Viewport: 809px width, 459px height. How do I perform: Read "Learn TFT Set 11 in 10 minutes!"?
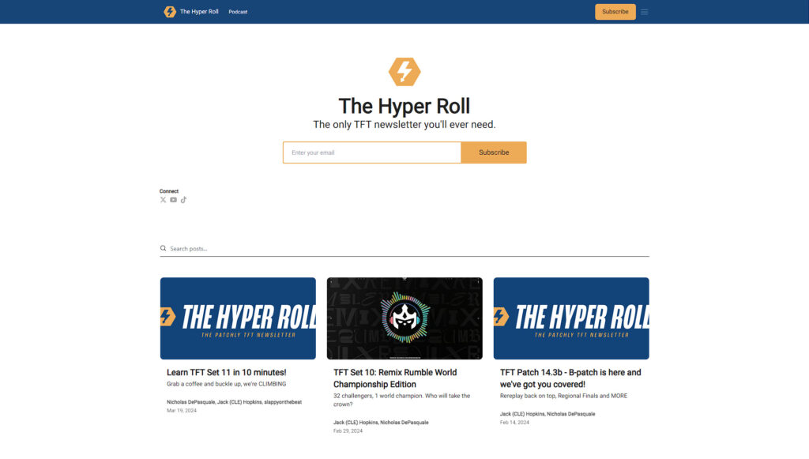(227, 372)
